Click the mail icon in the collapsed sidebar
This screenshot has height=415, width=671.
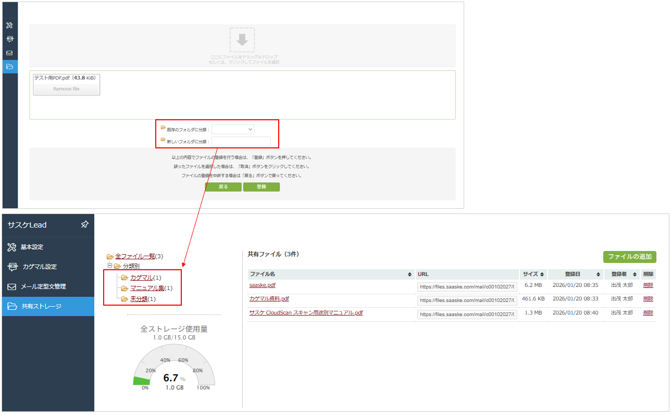(9, 53)
